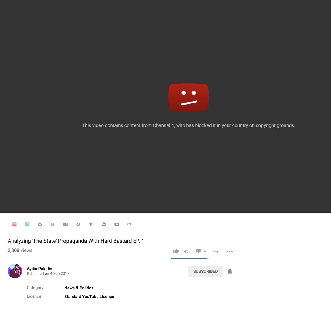Click the round disc icon in toolbar
This screenshot has height=309, width=331.
point(104,224)
